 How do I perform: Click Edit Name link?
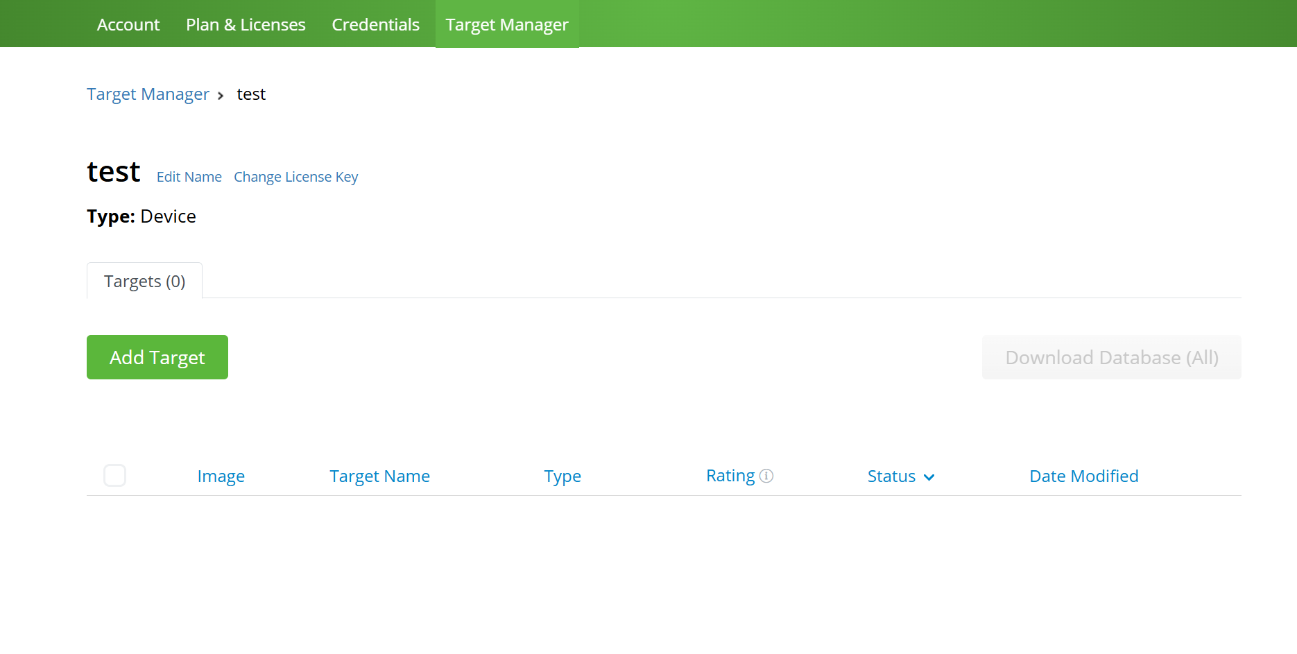(x=189, y=177)
